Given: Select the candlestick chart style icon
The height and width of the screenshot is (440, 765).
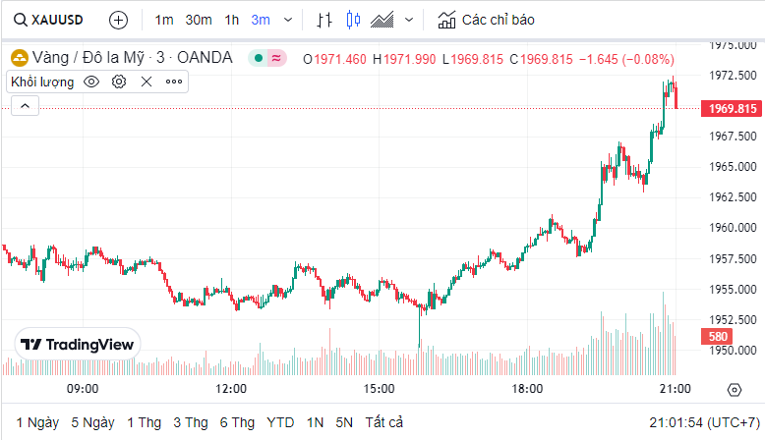Looking at the screenshot, I should pos(353,20).
